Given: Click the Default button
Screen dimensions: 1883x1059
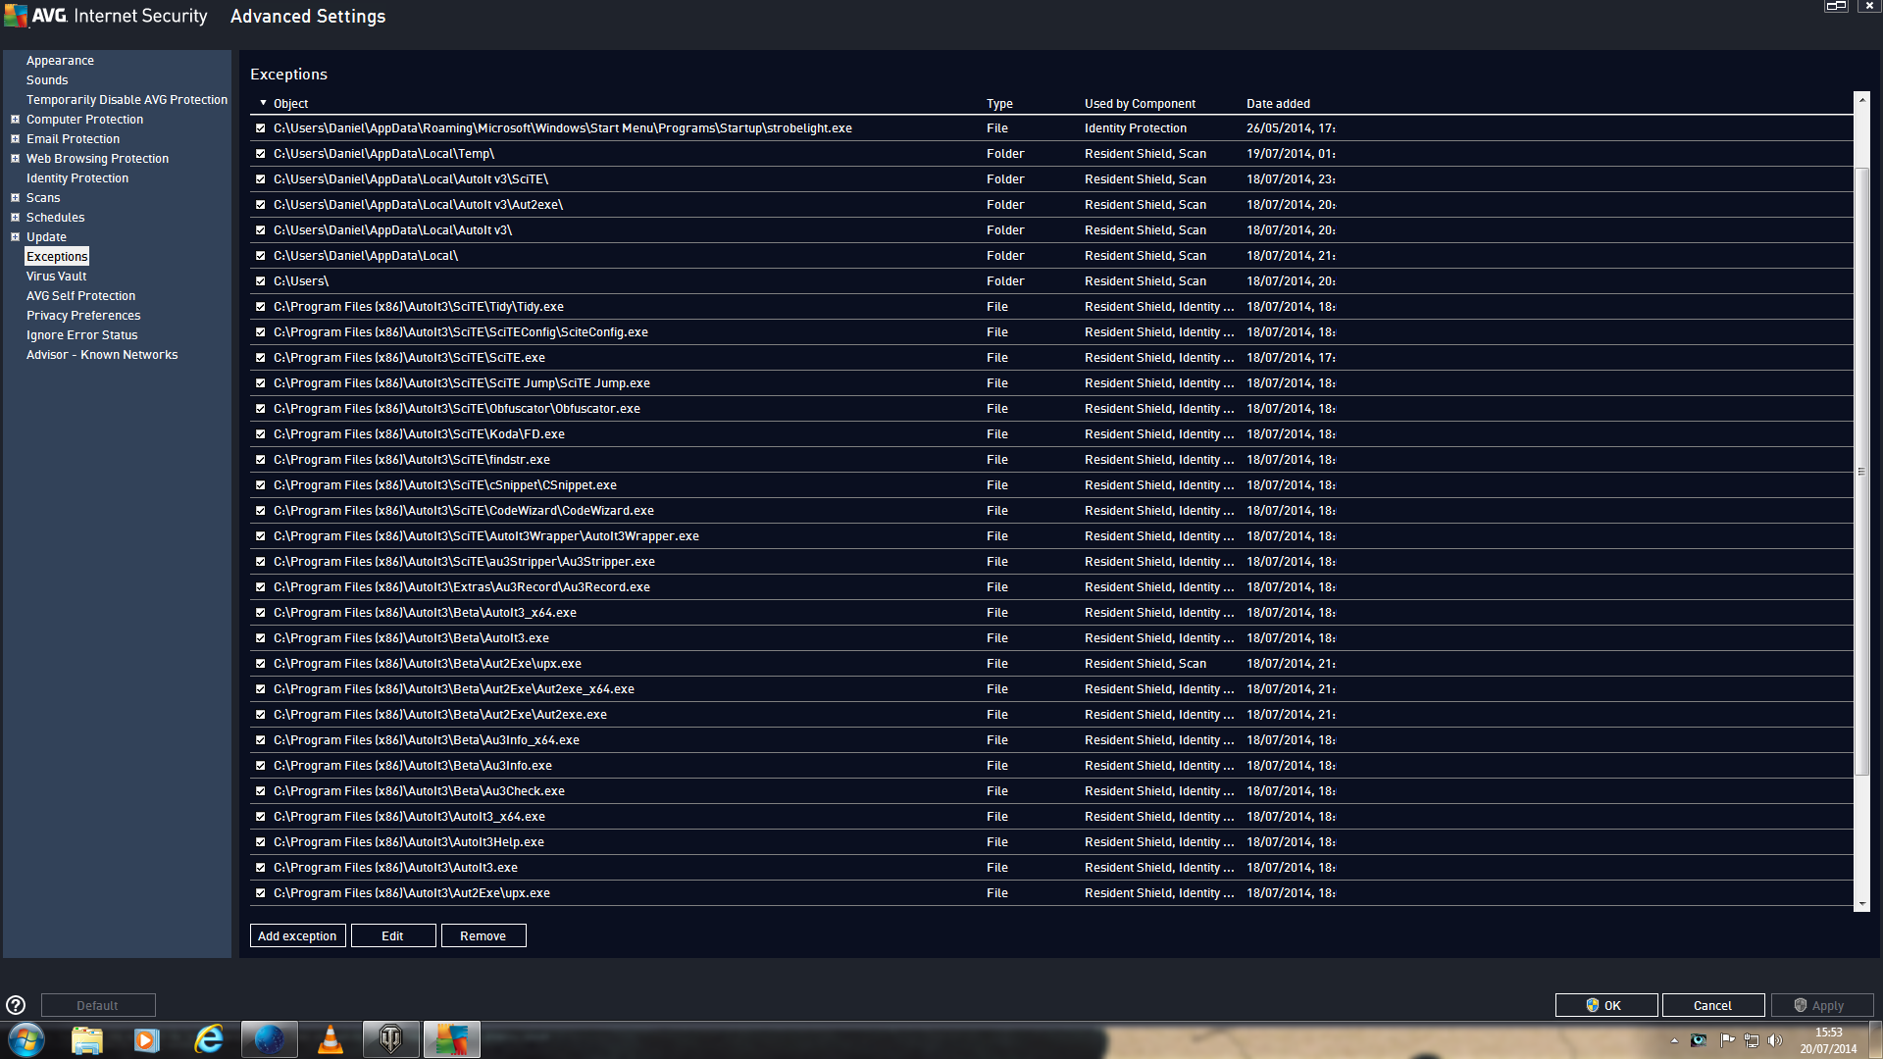Looking at the screenshot, I should click(x=98, y=1005).
